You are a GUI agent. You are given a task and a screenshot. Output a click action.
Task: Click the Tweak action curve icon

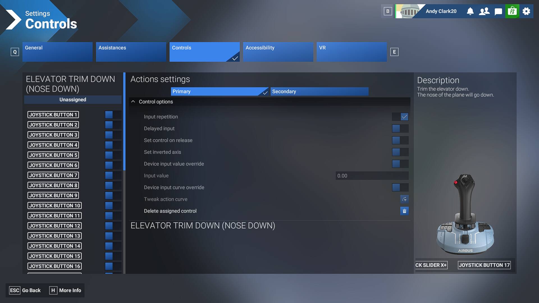(x=404, y=199)
